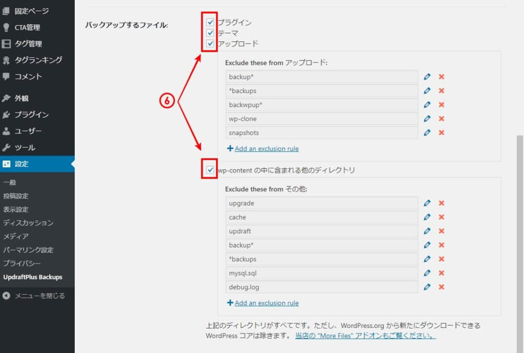Open the プラグイン sidebar menu
The height and width of the screenshot is (353, 524).
31,115
